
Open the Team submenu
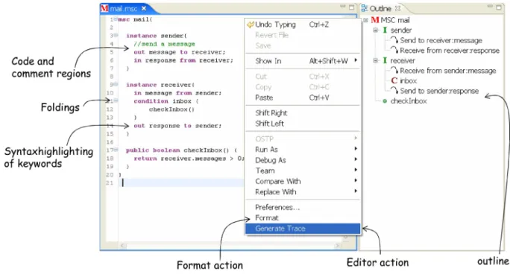point(303,171)
